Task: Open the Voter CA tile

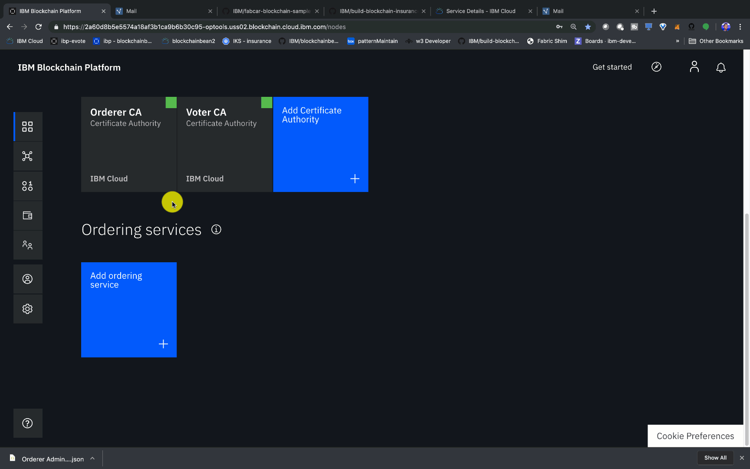Action: (225, 144)
